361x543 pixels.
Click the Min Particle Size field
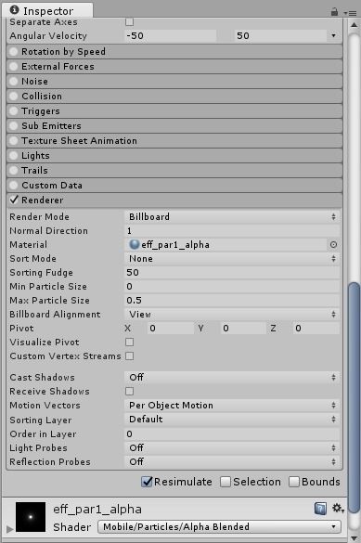point(232,287)
